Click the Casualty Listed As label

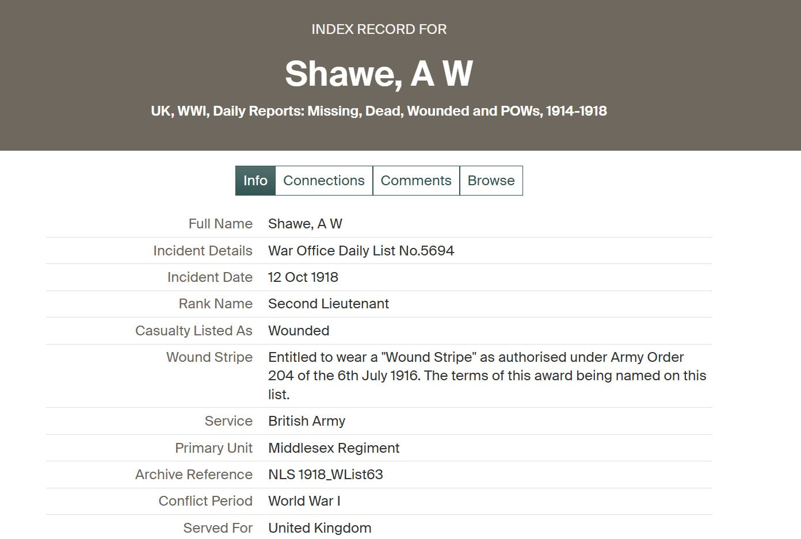pos(193,331)
